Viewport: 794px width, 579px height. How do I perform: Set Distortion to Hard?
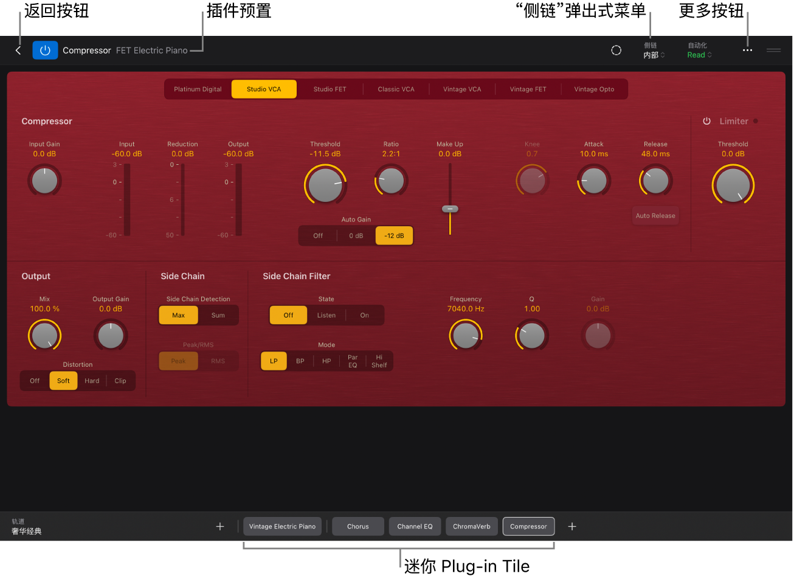tap(92, 381)
